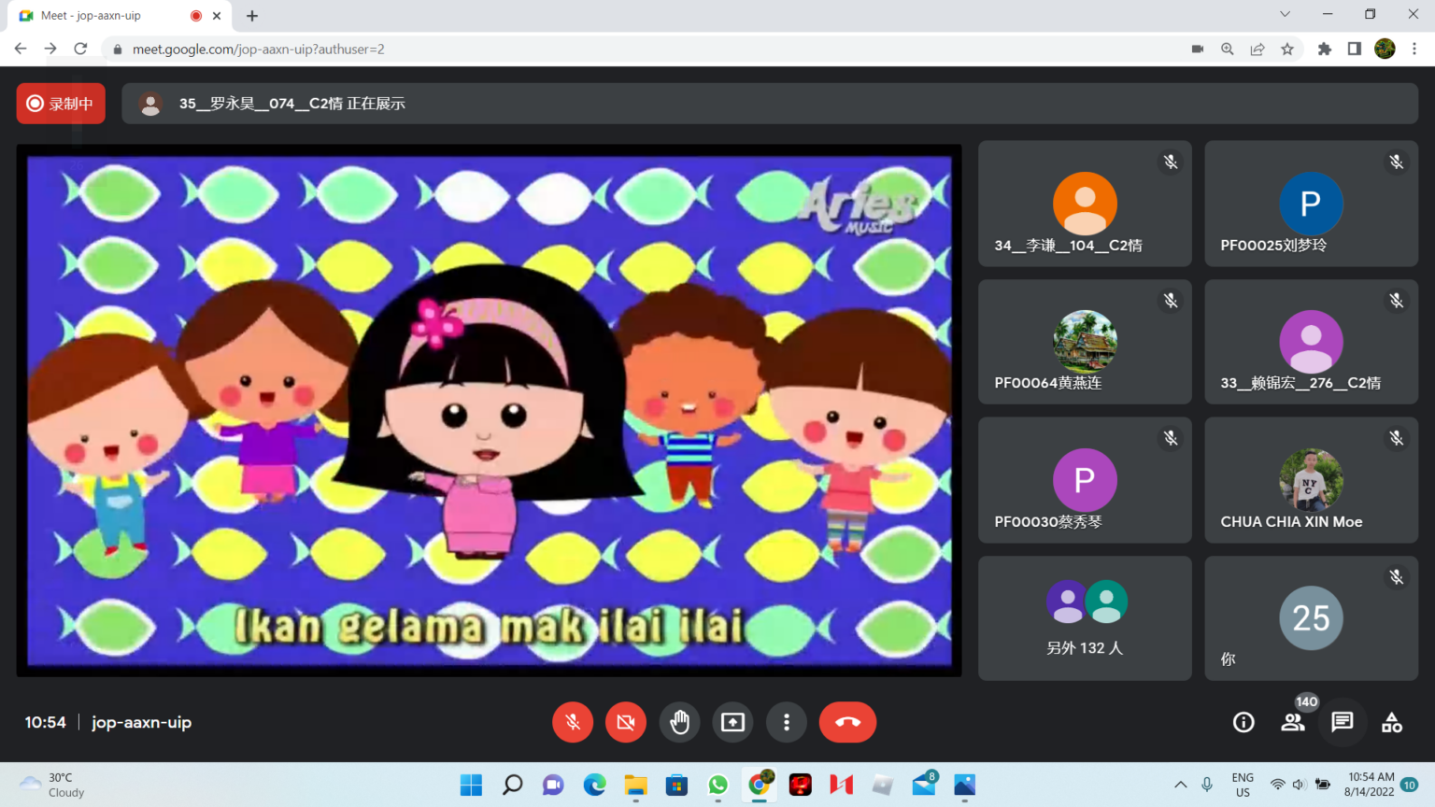Open WhatsApp from taskbar
Screen dimensions: 1435x807
(717, 785)
